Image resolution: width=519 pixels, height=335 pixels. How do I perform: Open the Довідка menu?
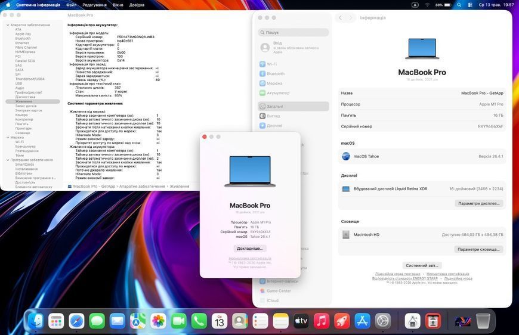[x=137, y=5]
